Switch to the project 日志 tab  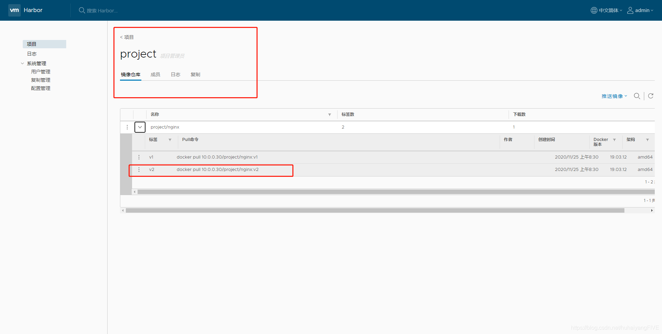[175, 74]
